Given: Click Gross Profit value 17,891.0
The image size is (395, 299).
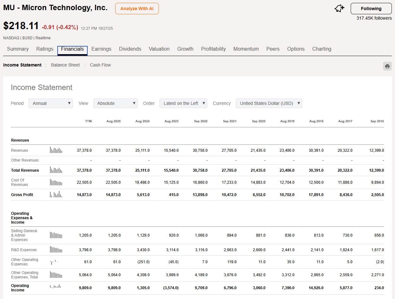Looking at the screenshot, I should 316,195.
